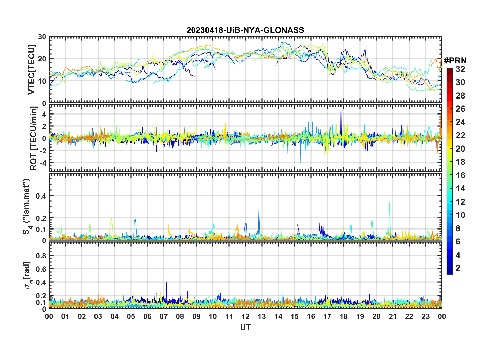
Task: Click the S4 ("ism.mat") axis label
Action: [27, 207]
